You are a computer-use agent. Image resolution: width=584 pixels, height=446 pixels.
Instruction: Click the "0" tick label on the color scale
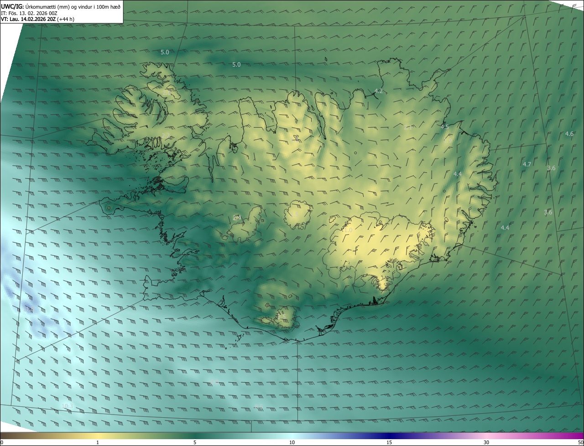point(2,442)
